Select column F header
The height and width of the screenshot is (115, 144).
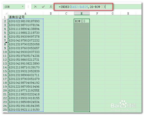pos(97,13)
